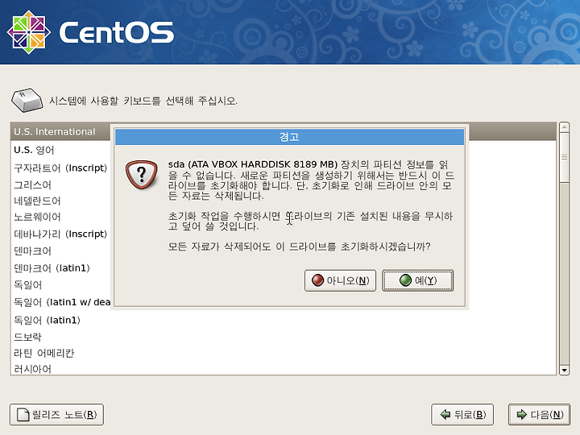Click the keyboard key icon

coord(27,100)
